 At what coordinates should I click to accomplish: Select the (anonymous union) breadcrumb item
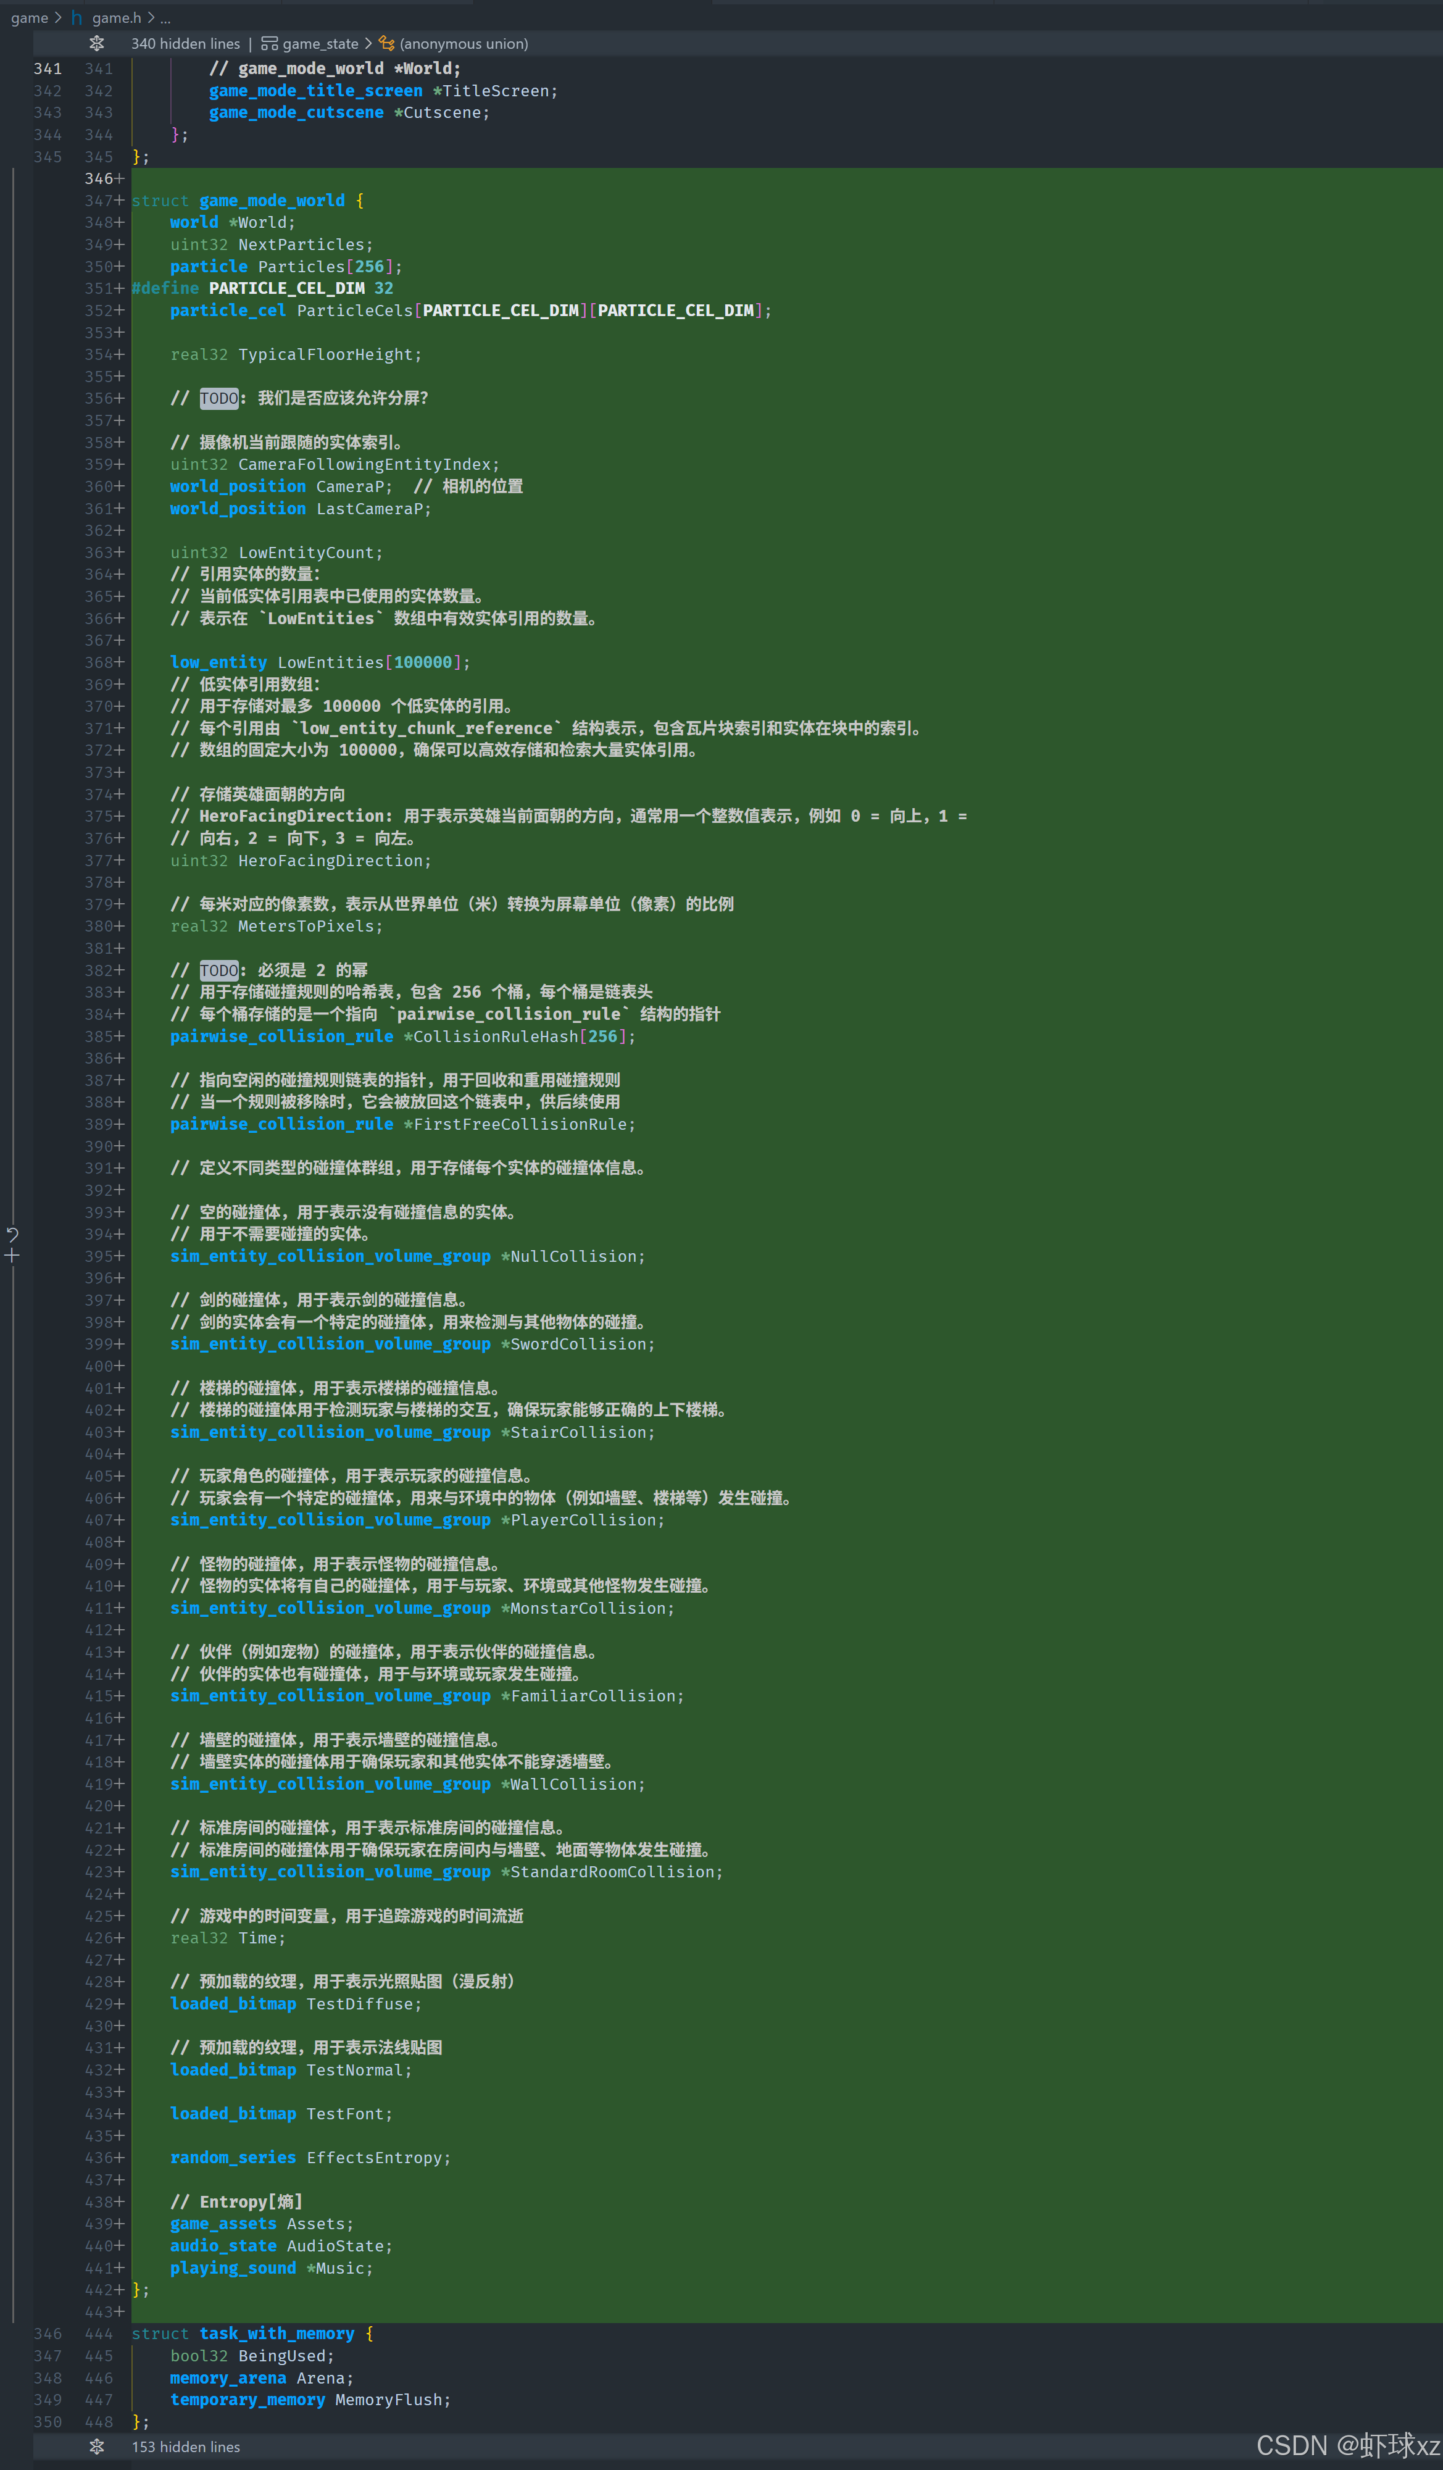point(464,43)
